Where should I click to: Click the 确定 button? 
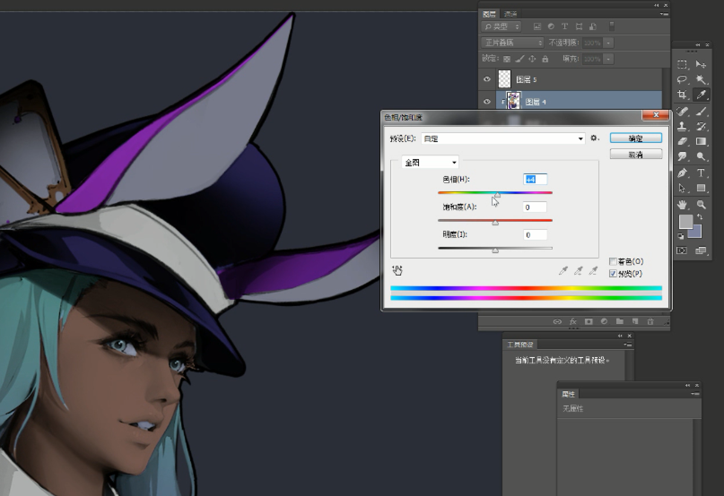pos(636,138)
